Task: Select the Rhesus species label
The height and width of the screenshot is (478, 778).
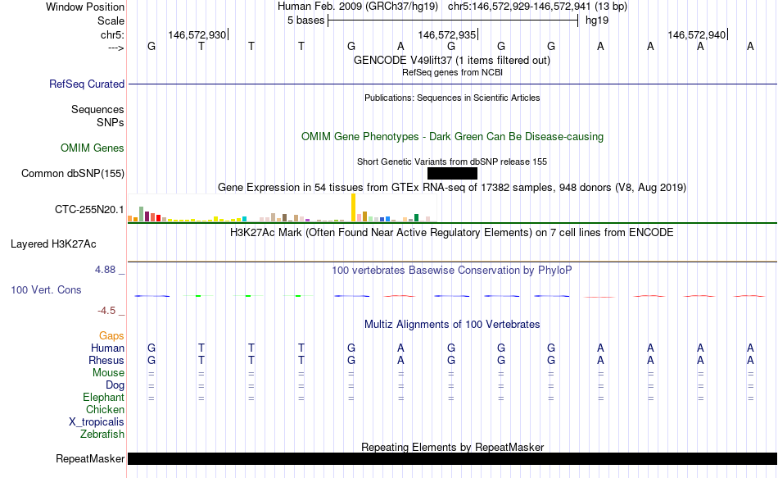Action: pyautogui.click(x=106, y=360)
